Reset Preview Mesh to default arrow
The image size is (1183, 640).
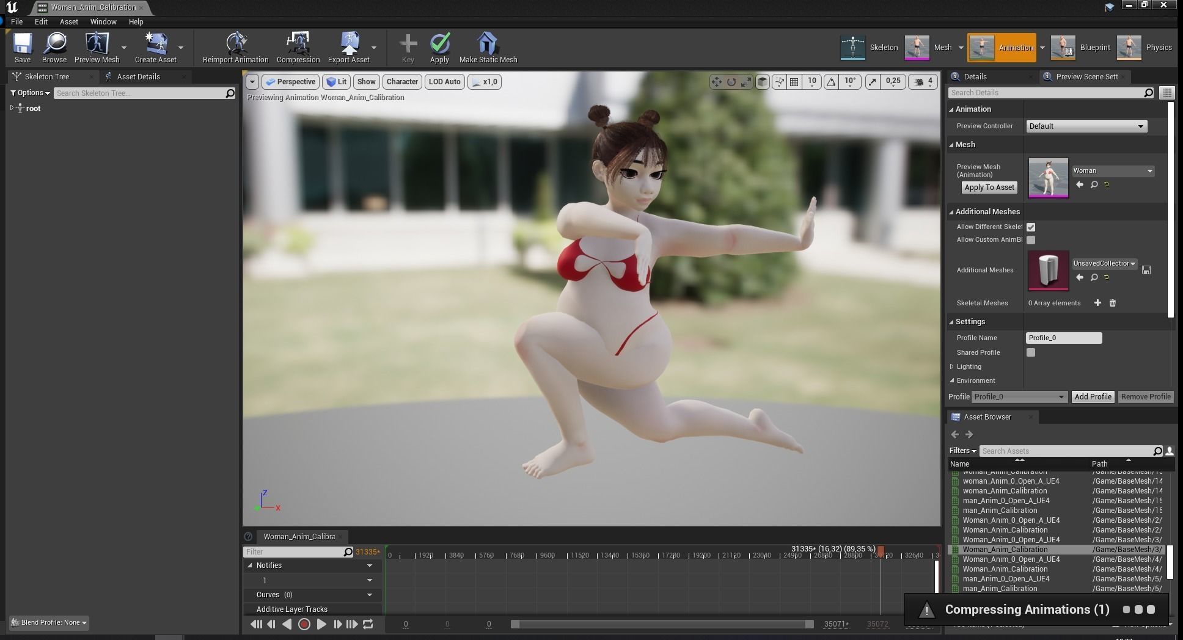(1107, 184)
